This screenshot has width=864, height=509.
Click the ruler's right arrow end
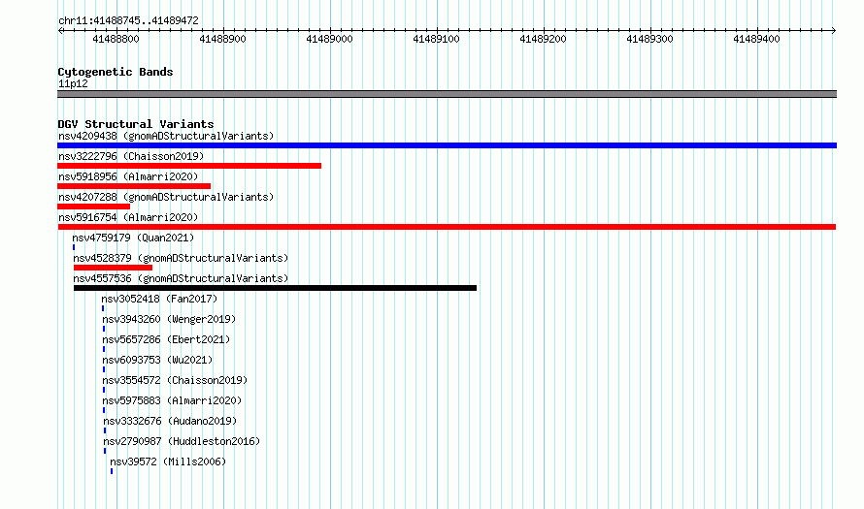coord(834,30)
